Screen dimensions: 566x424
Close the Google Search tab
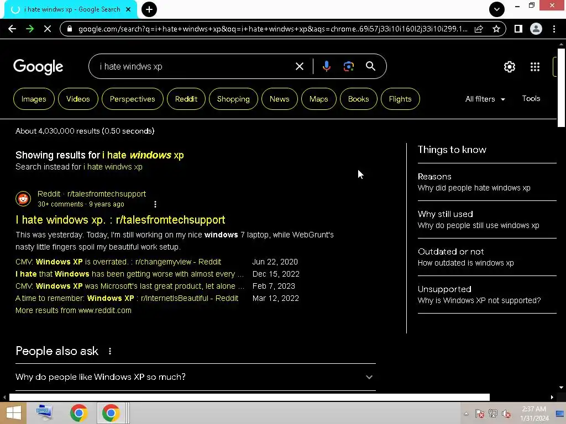point(128,9)
